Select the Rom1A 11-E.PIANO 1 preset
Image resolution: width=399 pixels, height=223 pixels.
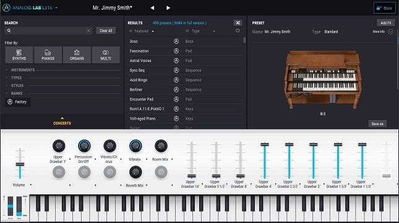[x=185, y=109]
